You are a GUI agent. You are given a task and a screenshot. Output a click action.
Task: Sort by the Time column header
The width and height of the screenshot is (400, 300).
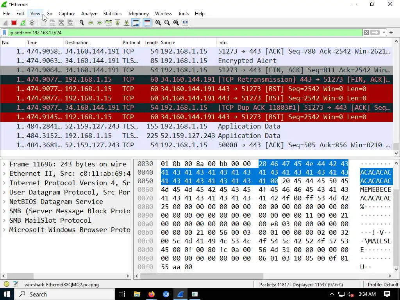44,43
